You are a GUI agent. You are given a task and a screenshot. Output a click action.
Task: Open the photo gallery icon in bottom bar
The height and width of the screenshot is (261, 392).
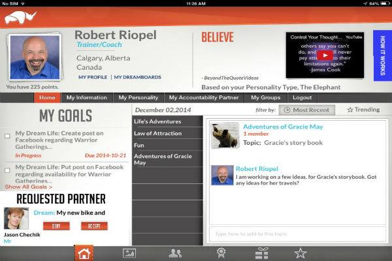coord(129,253)
